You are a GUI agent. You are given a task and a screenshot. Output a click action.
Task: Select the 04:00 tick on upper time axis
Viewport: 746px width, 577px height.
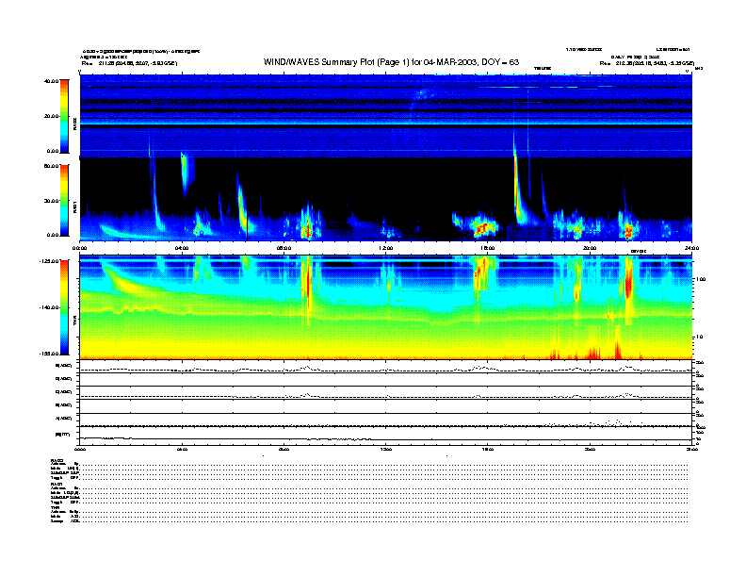[183, 247]
